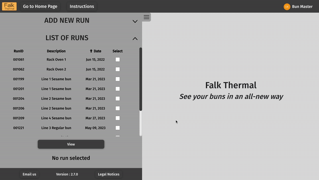Tick the checkbox for run 001201
The width and height of the screenshot is (319, 180).
(x=118, y=89)
